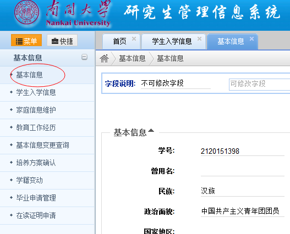Click the home icon in breadcrumb

pyautogui.click(x=104, y=59)
